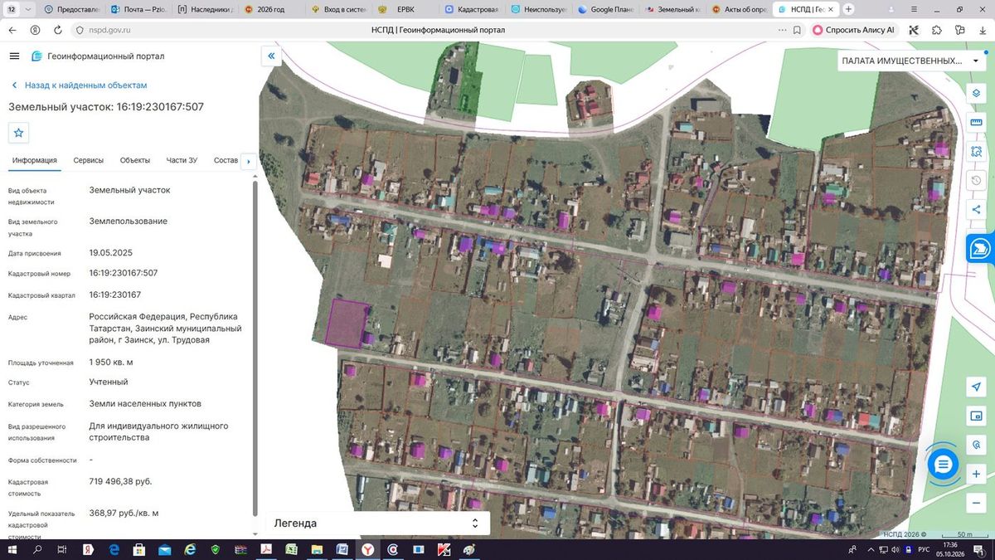Select the ruler measurement tool
995x560 pixels.
[x=976, y=123]
